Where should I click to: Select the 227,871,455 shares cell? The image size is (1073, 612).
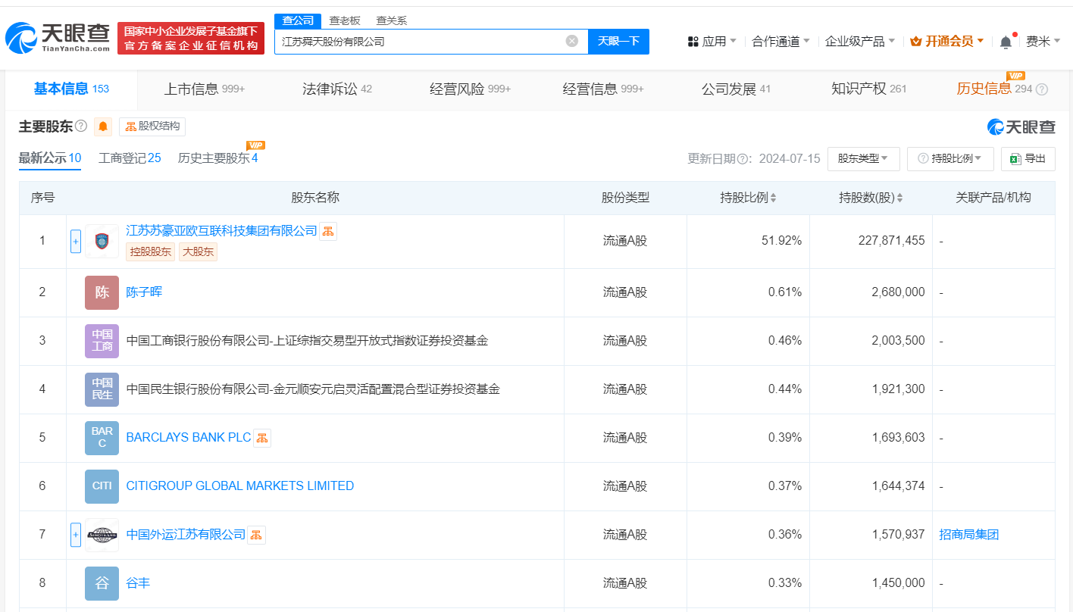coord(871,241)
